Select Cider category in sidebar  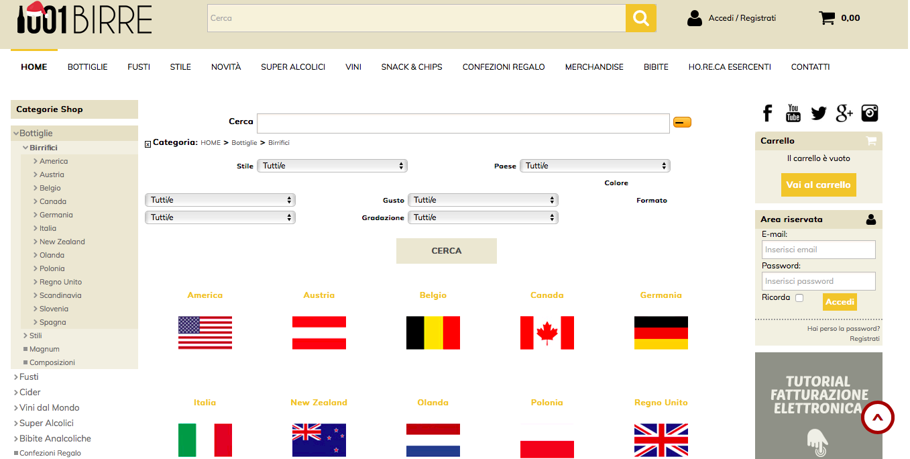(30, 393)
